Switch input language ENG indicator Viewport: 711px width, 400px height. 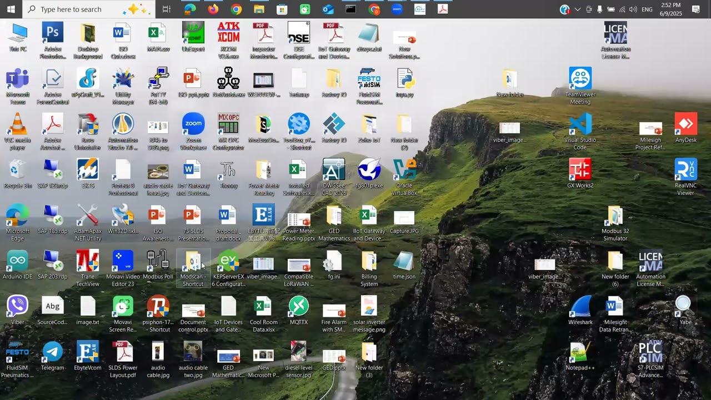coord(647,9)
